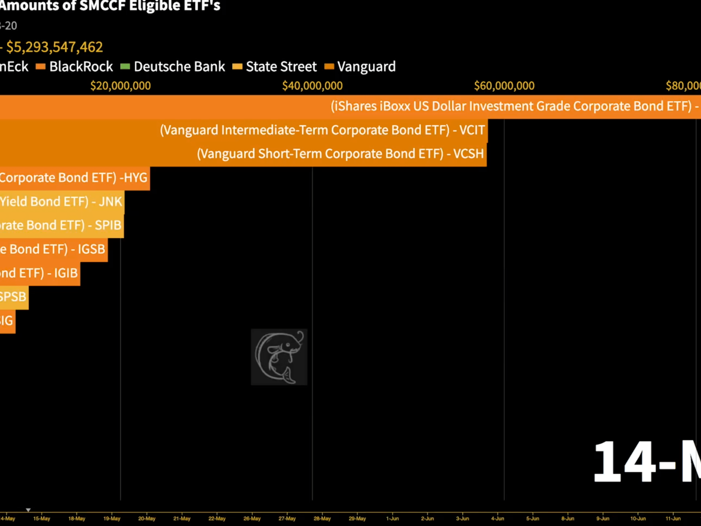Screen dimensions: 701x526
Task: Click the IGIB bar
Action: coord(40,274)
